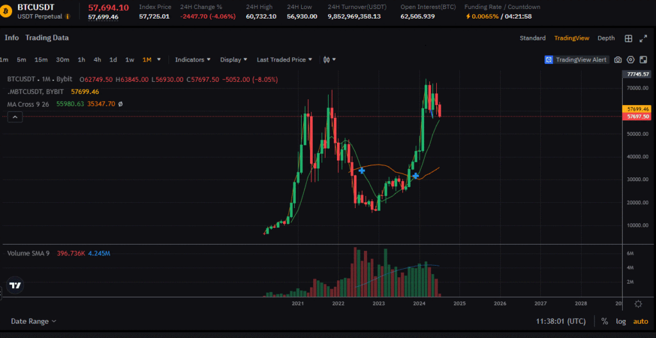Collapse the indicator legend with chevron button
This screenshot has height=338, width=656.
(x=15, y=118)
